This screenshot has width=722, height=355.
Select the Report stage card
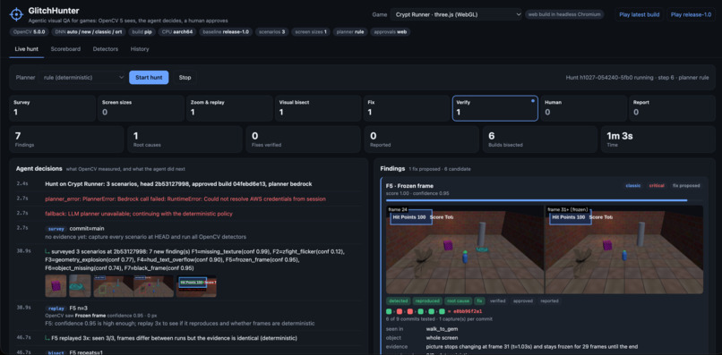pos(672,108)
